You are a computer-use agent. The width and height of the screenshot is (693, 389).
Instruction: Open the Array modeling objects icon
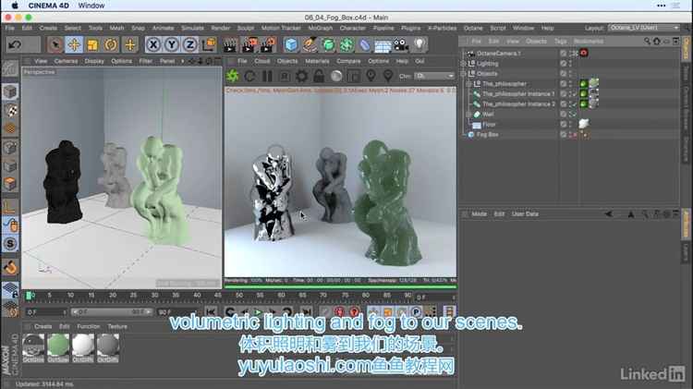[x=346, y=44]
